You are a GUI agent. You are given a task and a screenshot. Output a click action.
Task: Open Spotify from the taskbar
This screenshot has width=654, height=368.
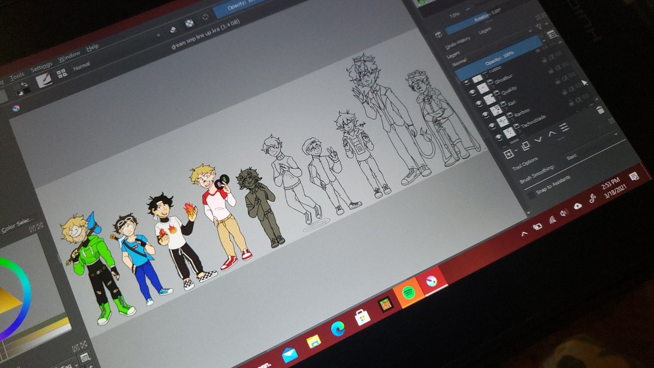(x=408, y=293)
